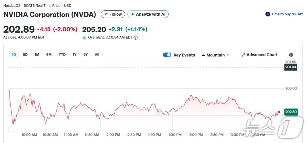Click the overnight info circle icon

pos(136,38)
